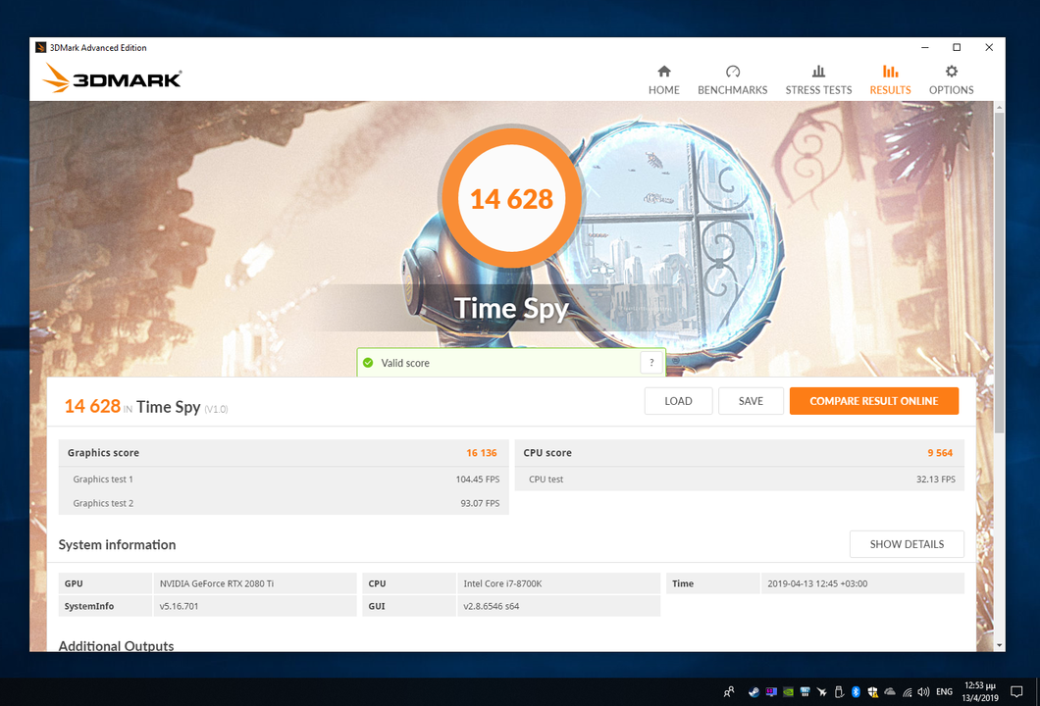Screen dimensions: 1040x706
Task: Click the 14 628 score circle
Action: point(511,198)
